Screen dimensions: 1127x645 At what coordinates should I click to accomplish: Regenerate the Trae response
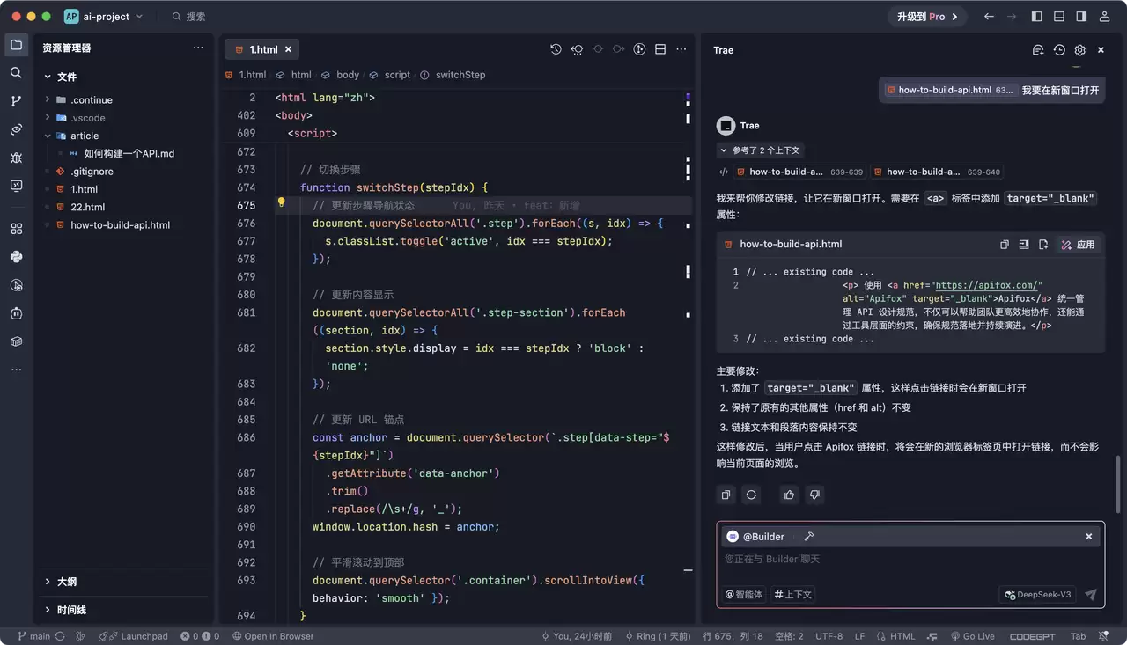tap(751, 495)
